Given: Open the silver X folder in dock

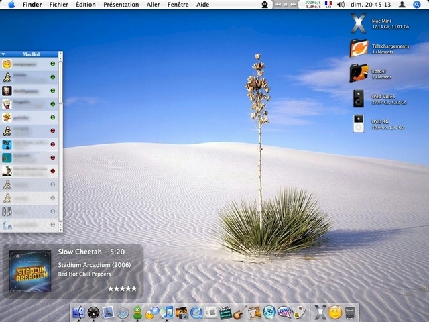Looking at the screenshot, I should coord(320,313).
